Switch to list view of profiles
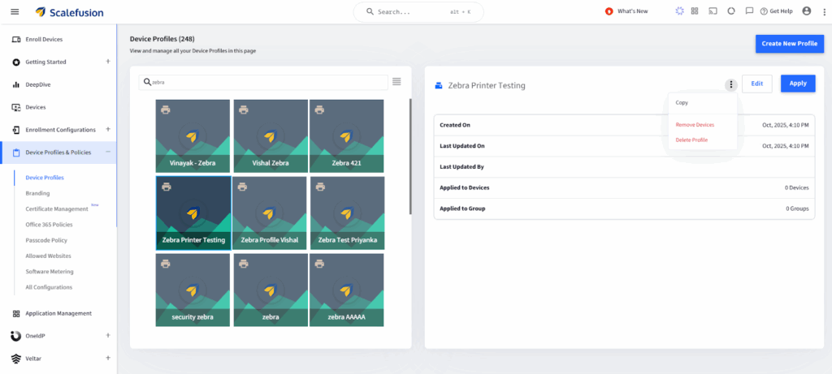832x374 pixels. pyautogui.click(x=396, y=81)
